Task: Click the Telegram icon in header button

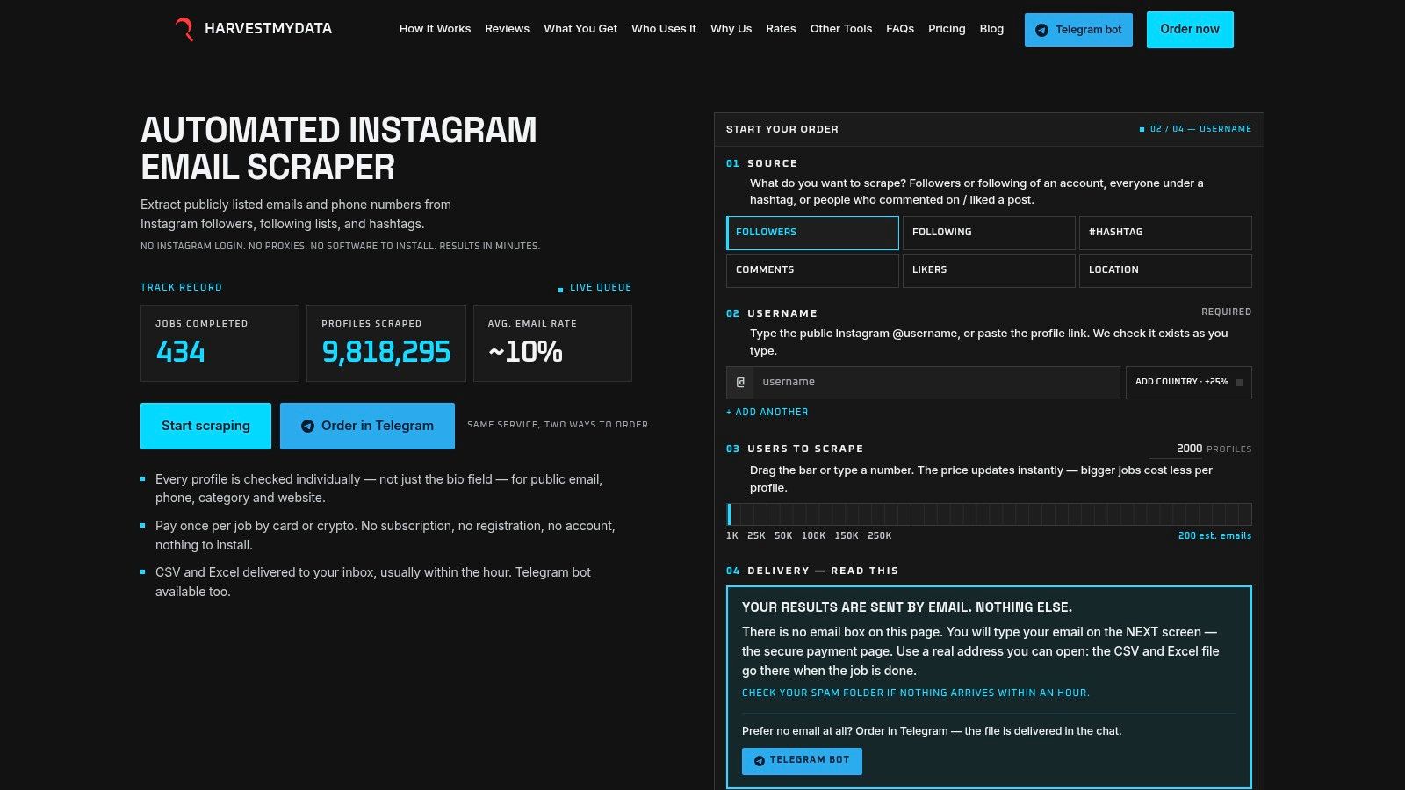Action: tap(1041, 30)
